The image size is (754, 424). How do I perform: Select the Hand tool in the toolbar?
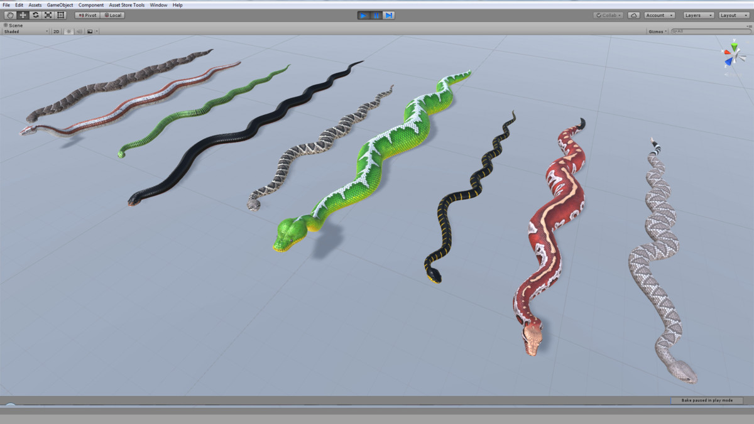[x=11, y=15]
